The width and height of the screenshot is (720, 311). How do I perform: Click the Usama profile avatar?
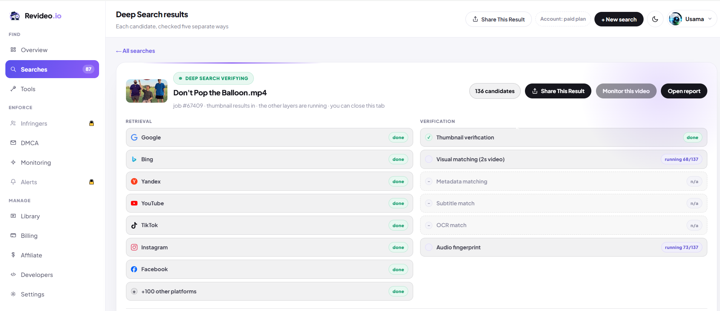coord(675,19)
